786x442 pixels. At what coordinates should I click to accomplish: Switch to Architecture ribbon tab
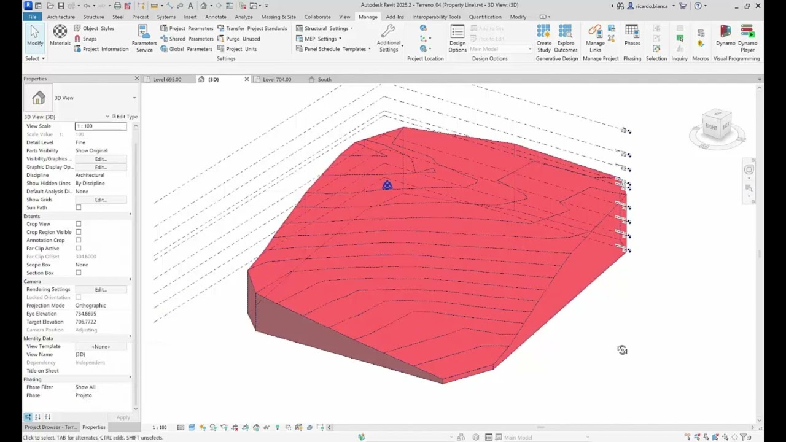tap(61, 17)
